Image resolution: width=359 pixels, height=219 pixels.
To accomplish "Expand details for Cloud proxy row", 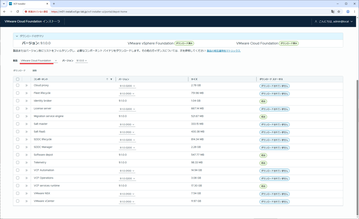I will 26,85.
